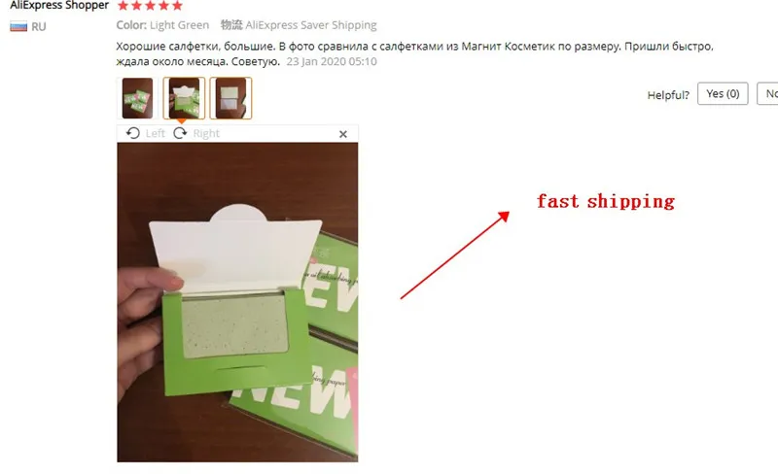Viewport: 778px width, 474px height.
Task: Click the rotate right arrow icon
Action: 180,133
